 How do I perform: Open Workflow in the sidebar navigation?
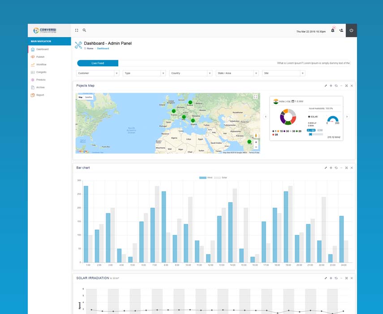[41, 65]
